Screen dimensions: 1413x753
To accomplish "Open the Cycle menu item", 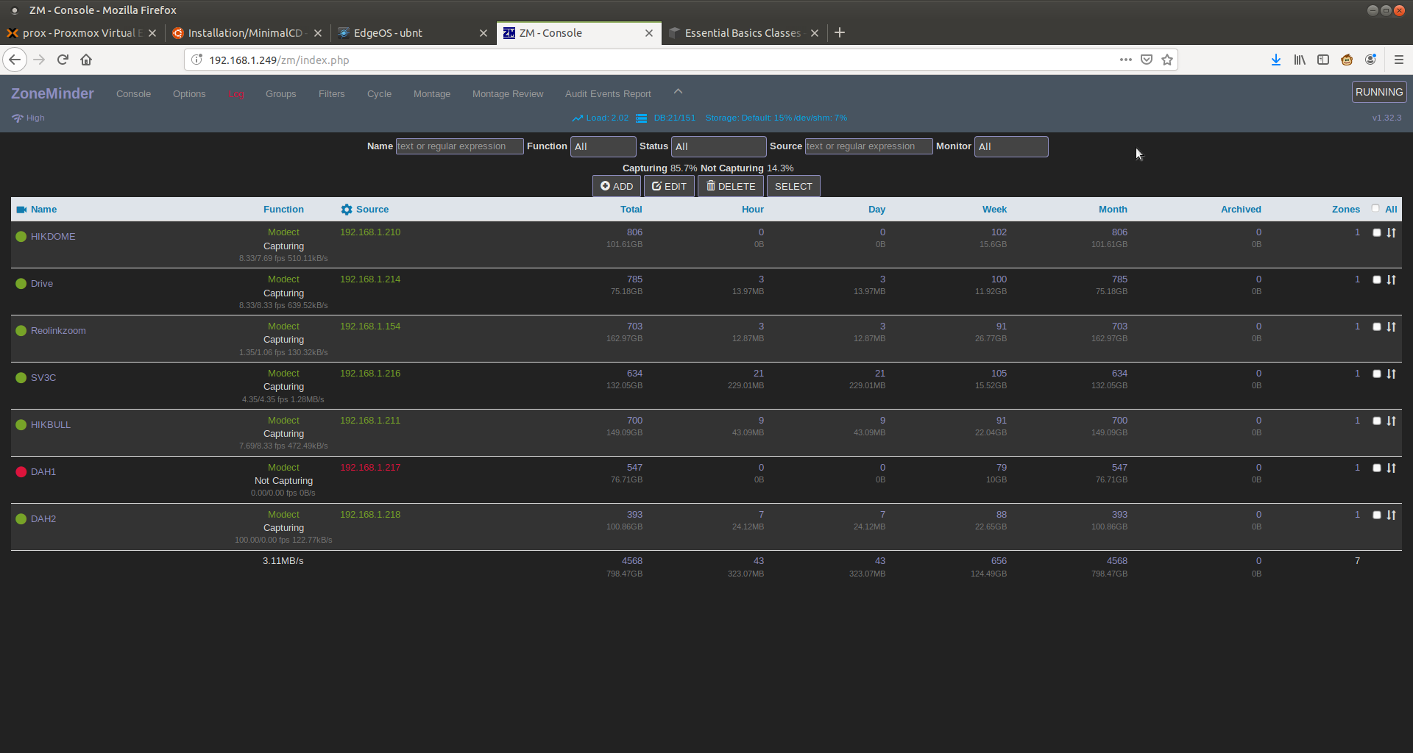I will pos(379,94).
